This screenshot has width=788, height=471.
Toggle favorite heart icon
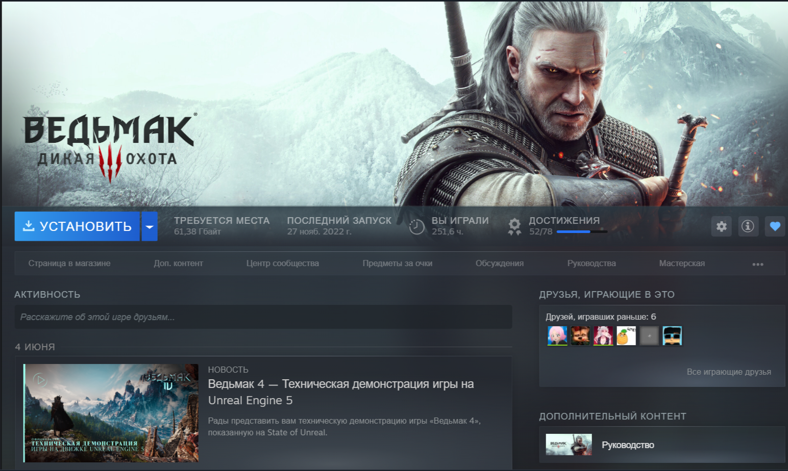point(775,226)
